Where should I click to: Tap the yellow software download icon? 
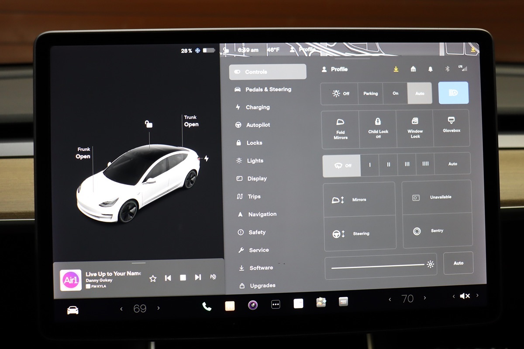pos(396,69)
